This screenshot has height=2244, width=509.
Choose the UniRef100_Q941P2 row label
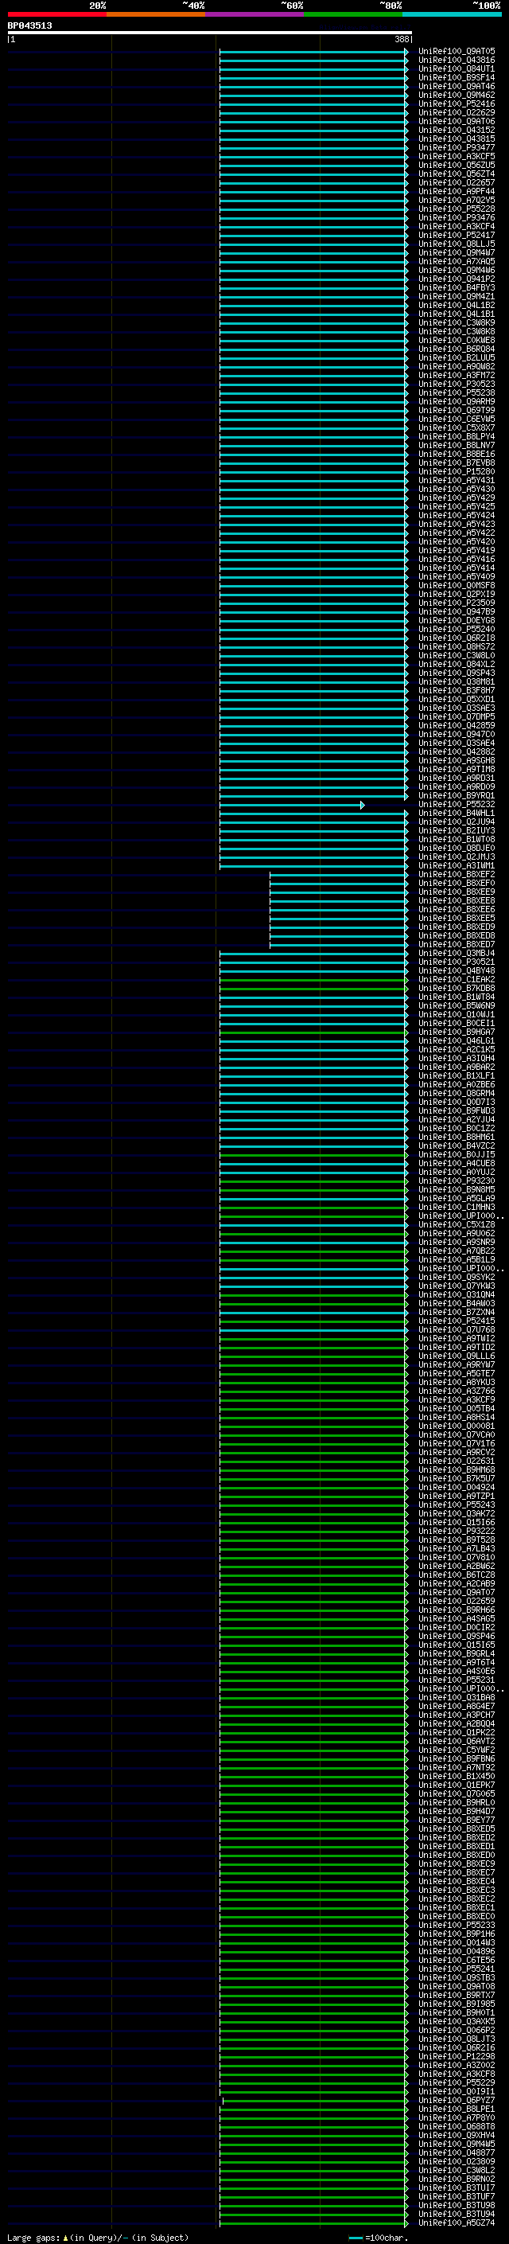[456, 279]
